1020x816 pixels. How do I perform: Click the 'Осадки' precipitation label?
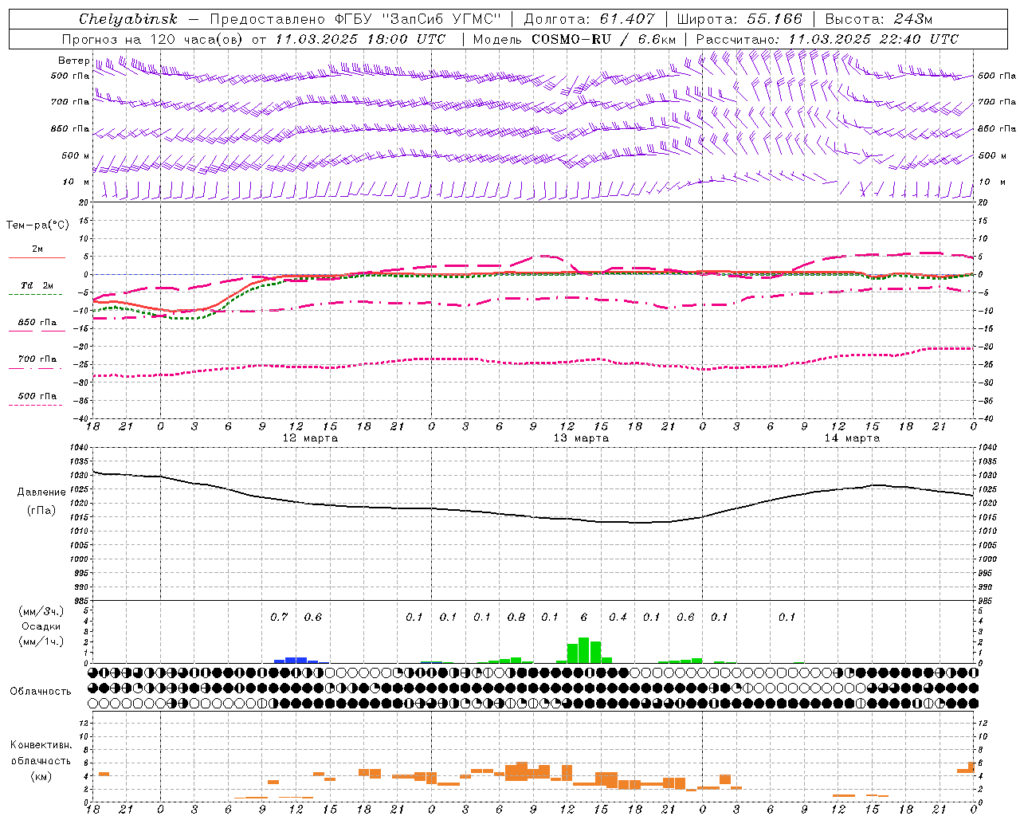coord(41,626)
